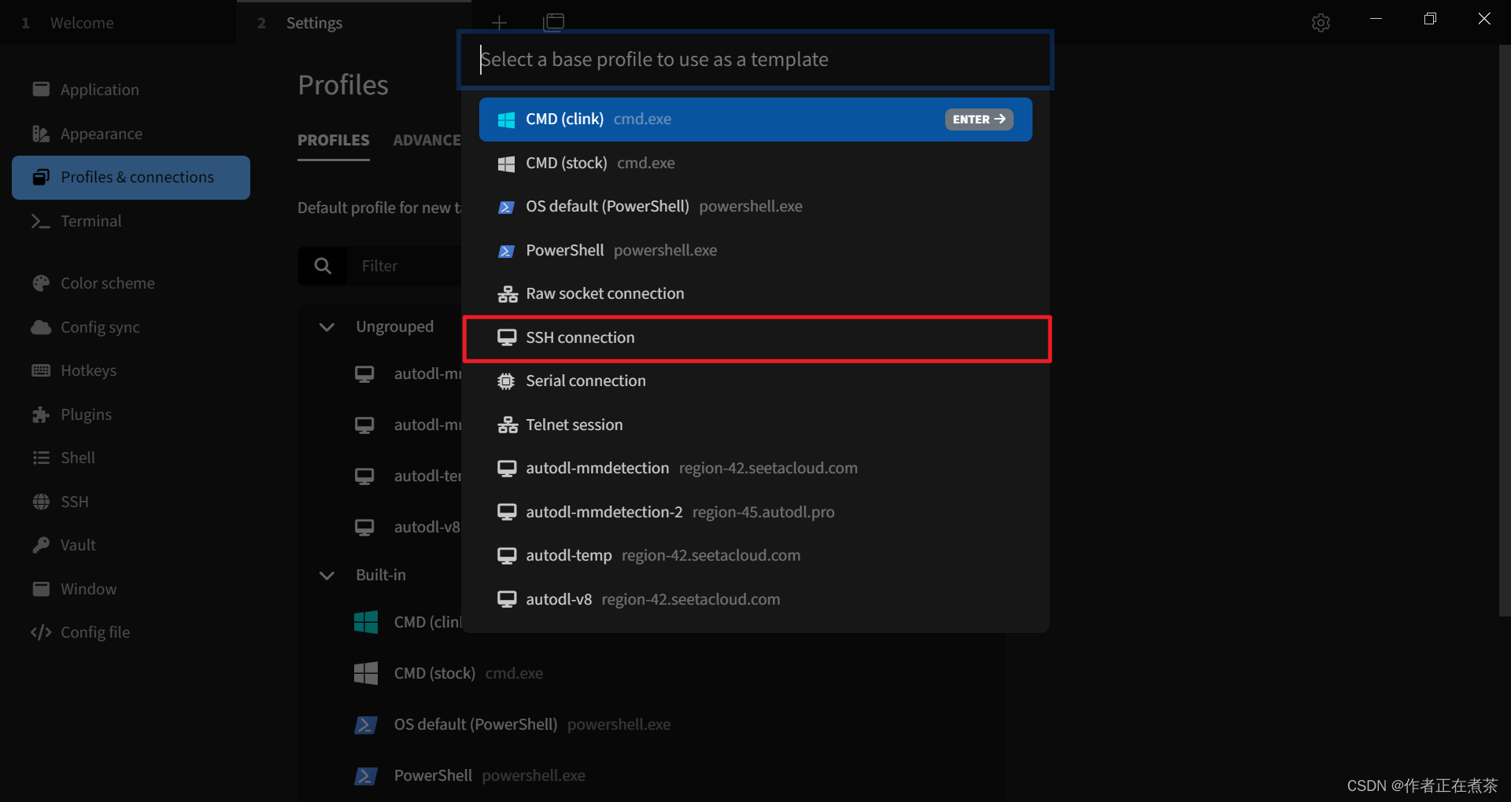The width and height of the screenshot is (1511, 802).
Task: Click the settings gear in title bar
Action: pos(1321,23)
